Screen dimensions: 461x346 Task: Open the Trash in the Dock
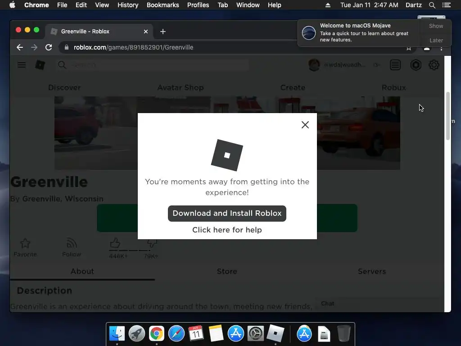(343, 334)
